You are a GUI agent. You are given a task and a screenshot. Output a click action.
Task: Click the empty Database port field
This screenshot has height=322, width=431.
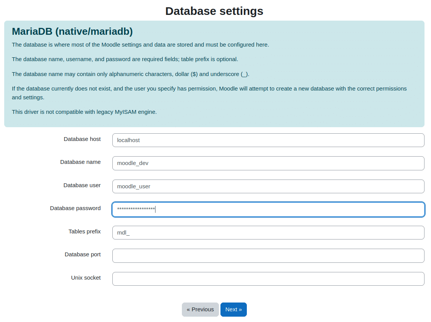268,256
